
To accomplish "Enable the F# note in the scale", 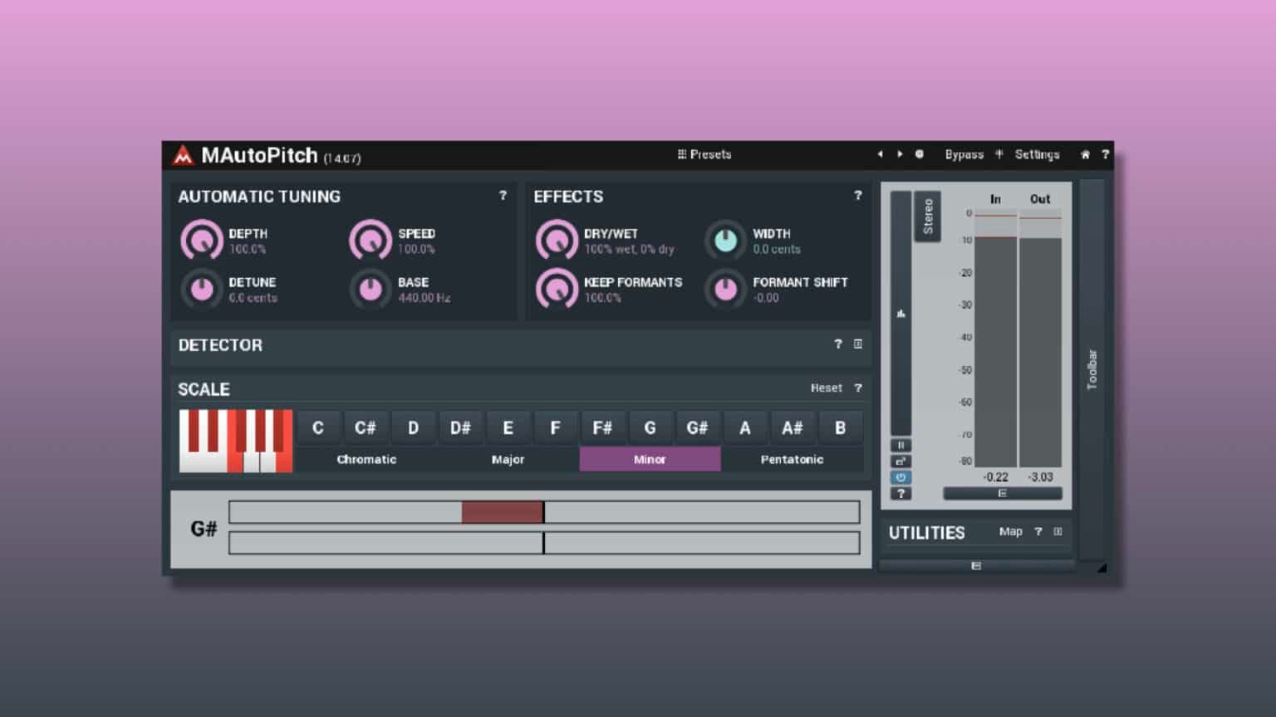I will click(x=603, y=427).
